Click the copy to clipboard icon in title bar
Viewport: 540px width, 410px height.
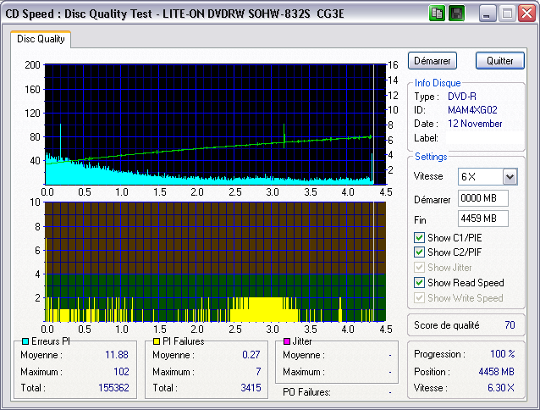click(x=437, y=14)
